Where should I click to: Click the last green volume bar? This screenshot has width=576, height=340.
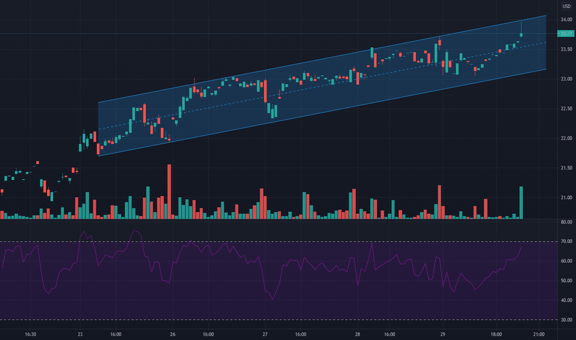pyautogui.click(x=522, y=203)
